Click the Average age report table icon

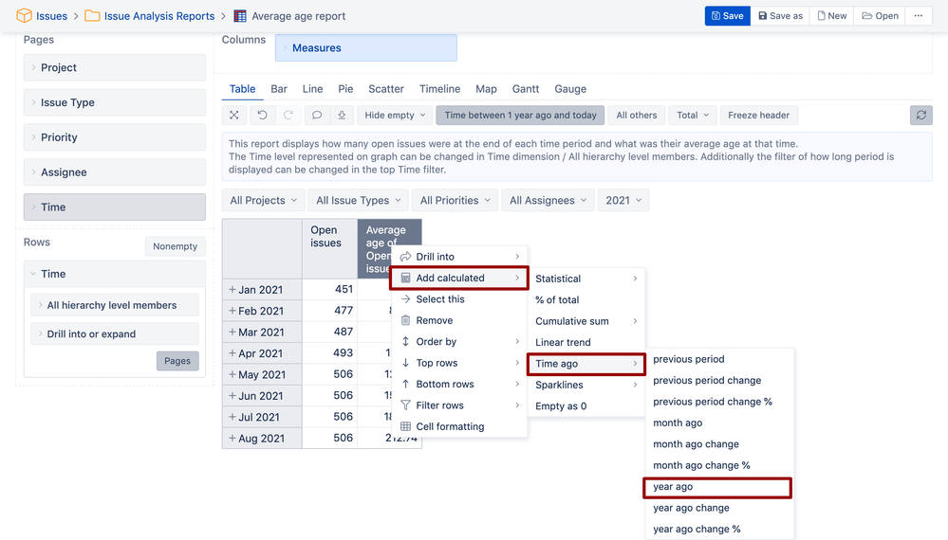pyautogui.click(x=240, y=16)
